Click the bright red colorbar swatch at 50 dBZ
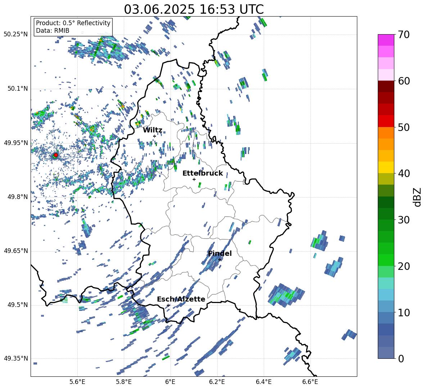Image resolution: width=426 pixels, height=389 pixels. pos(386,121)
